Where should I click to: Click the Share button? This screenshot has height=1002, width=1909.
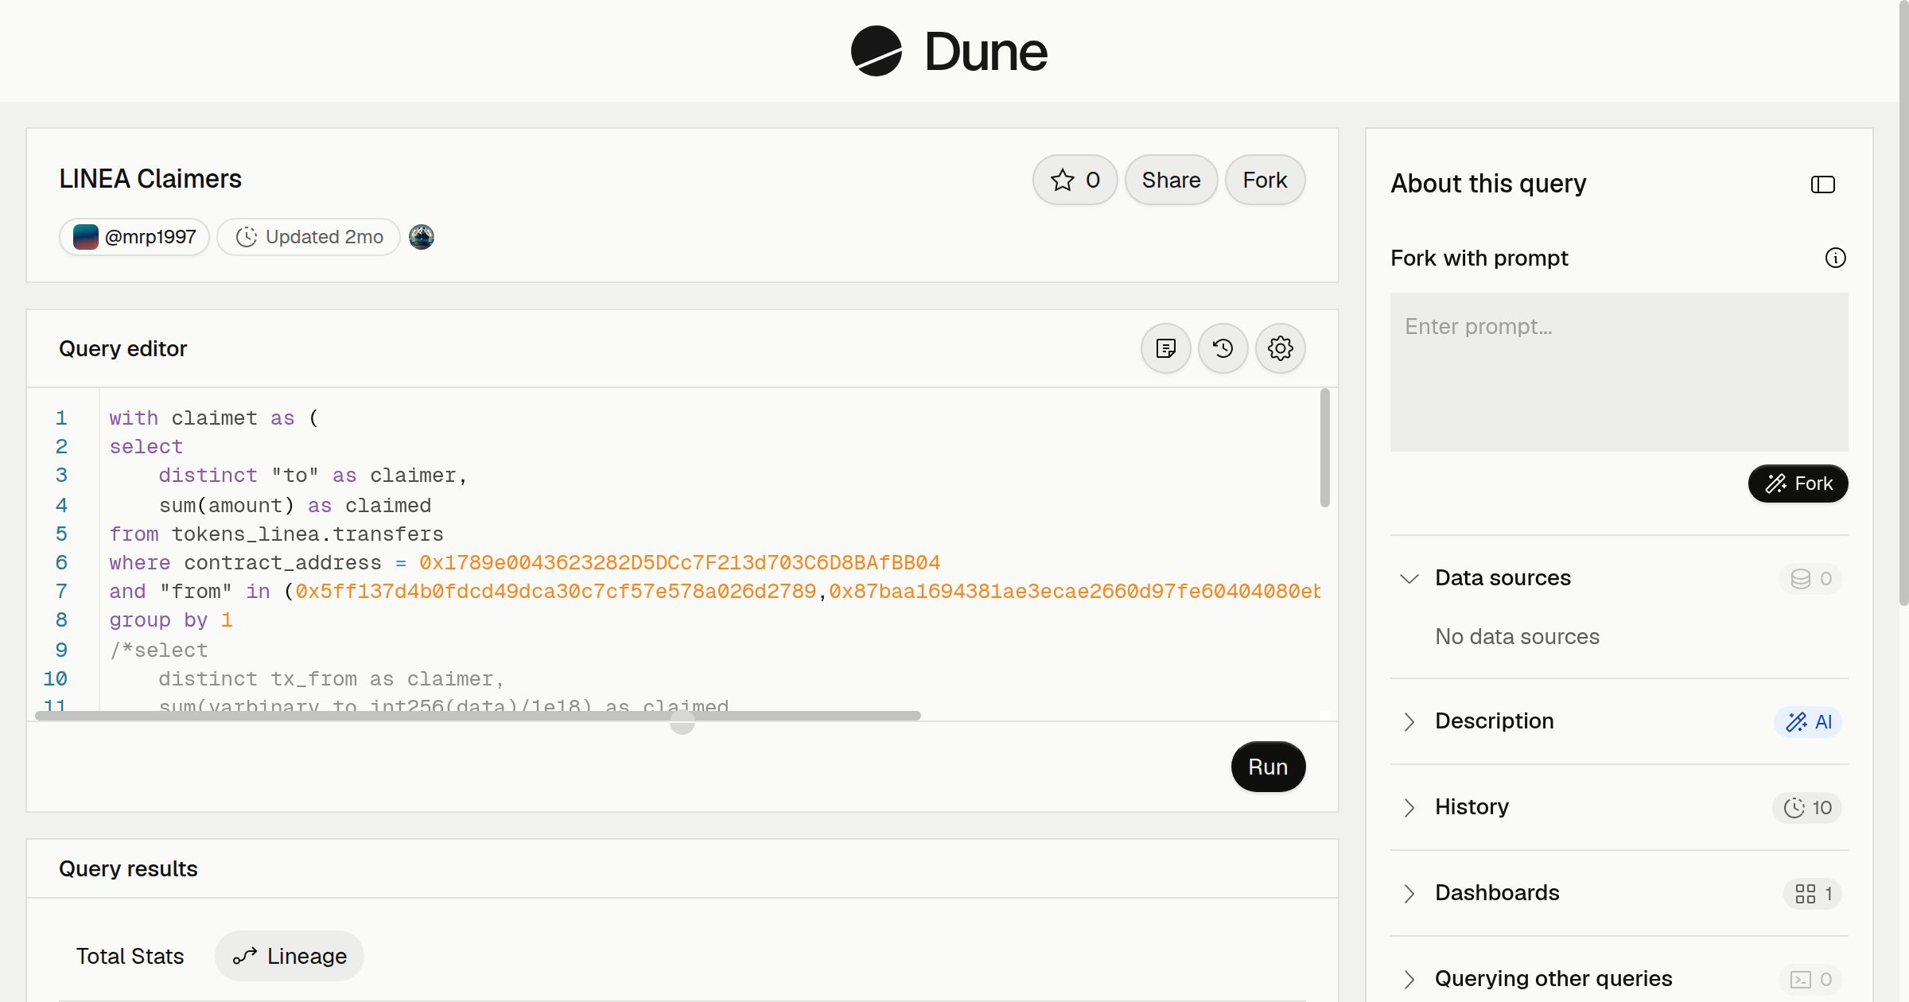pos(1171,180)
